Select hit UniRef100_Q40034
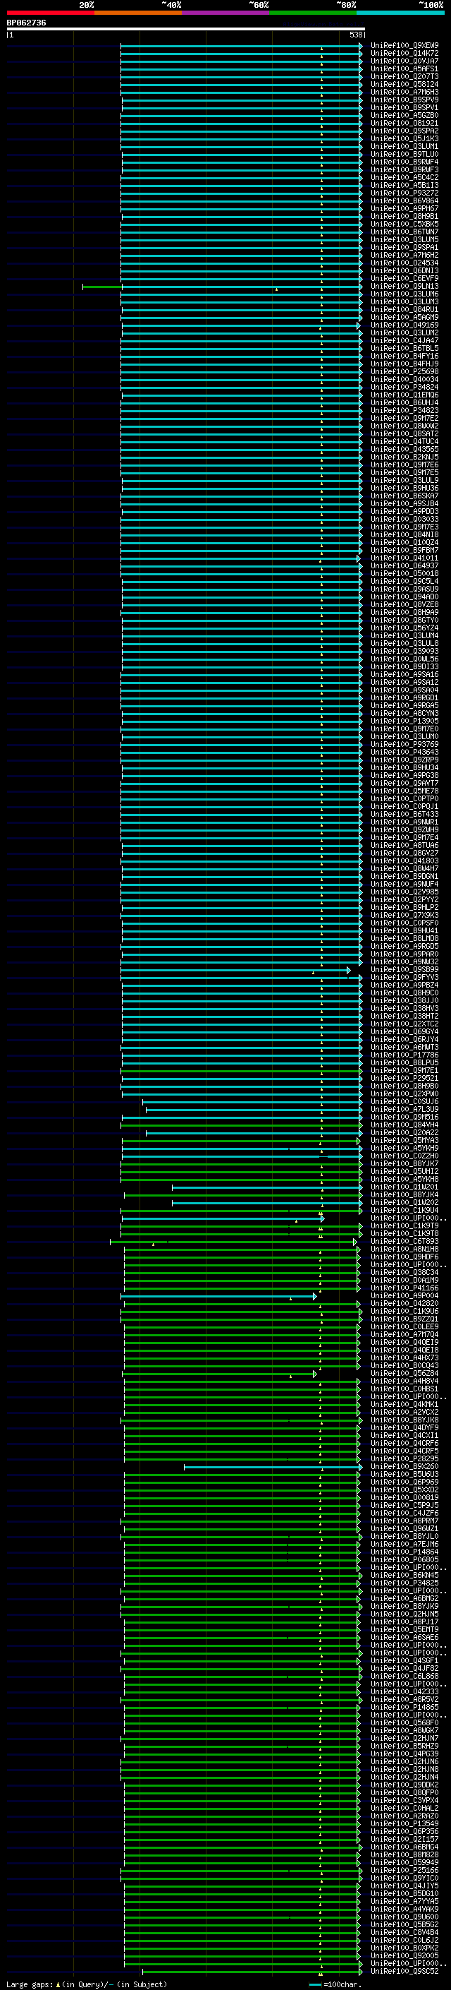 pyautogui.click(x=404, y=379)
